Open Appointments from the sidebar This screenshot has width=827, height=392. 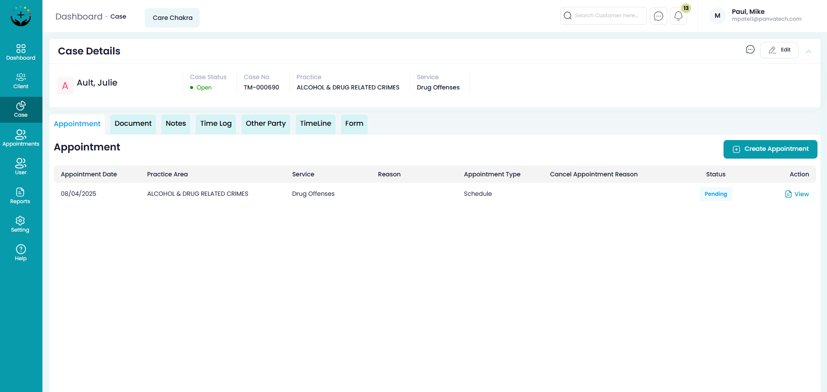coord(21,138)
